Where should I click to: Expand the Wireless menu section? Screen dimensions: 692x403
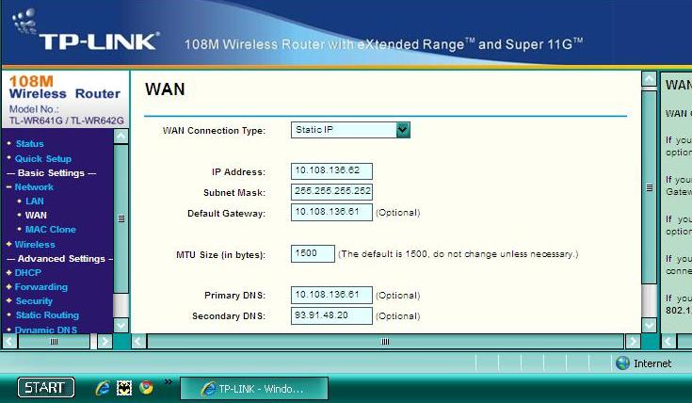(x=35, y=245)
